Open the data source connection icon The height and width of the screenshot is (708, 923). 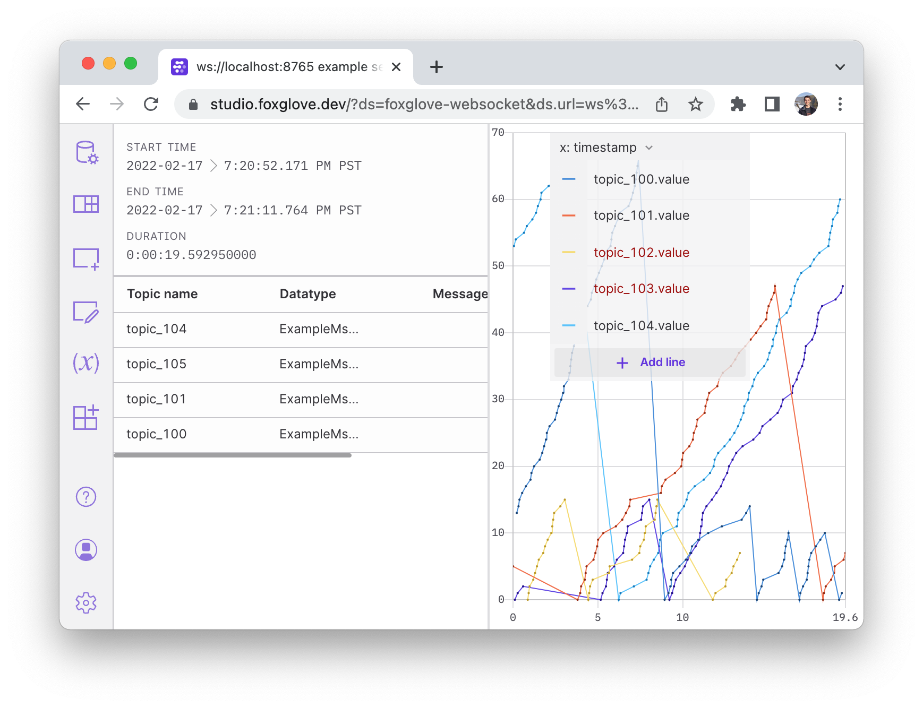(86, 152)
